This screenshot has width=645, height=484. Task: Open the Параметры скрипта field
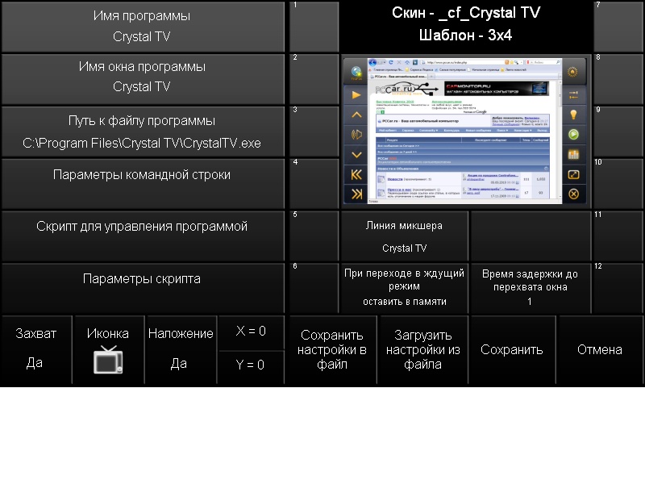pos(143,288)
